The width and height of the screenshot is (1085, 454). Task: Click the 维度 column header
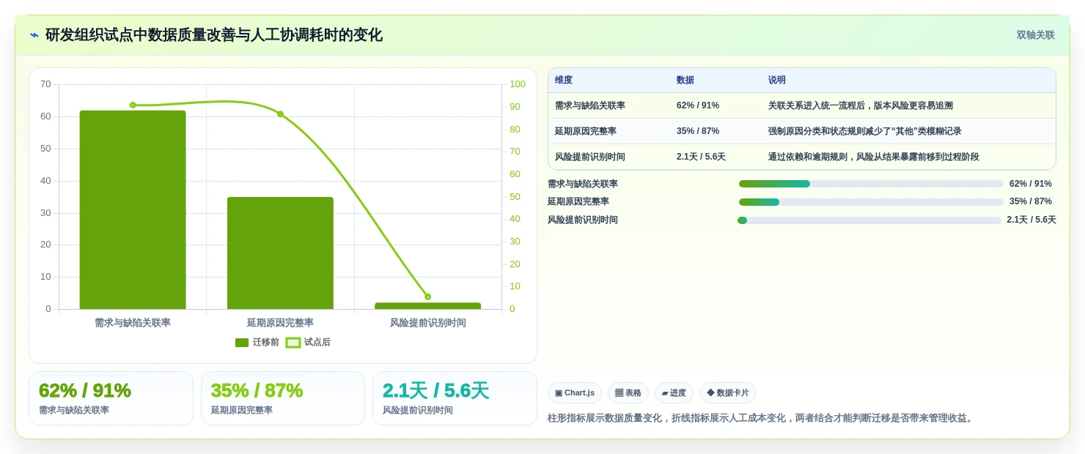[x=564, y=80]
